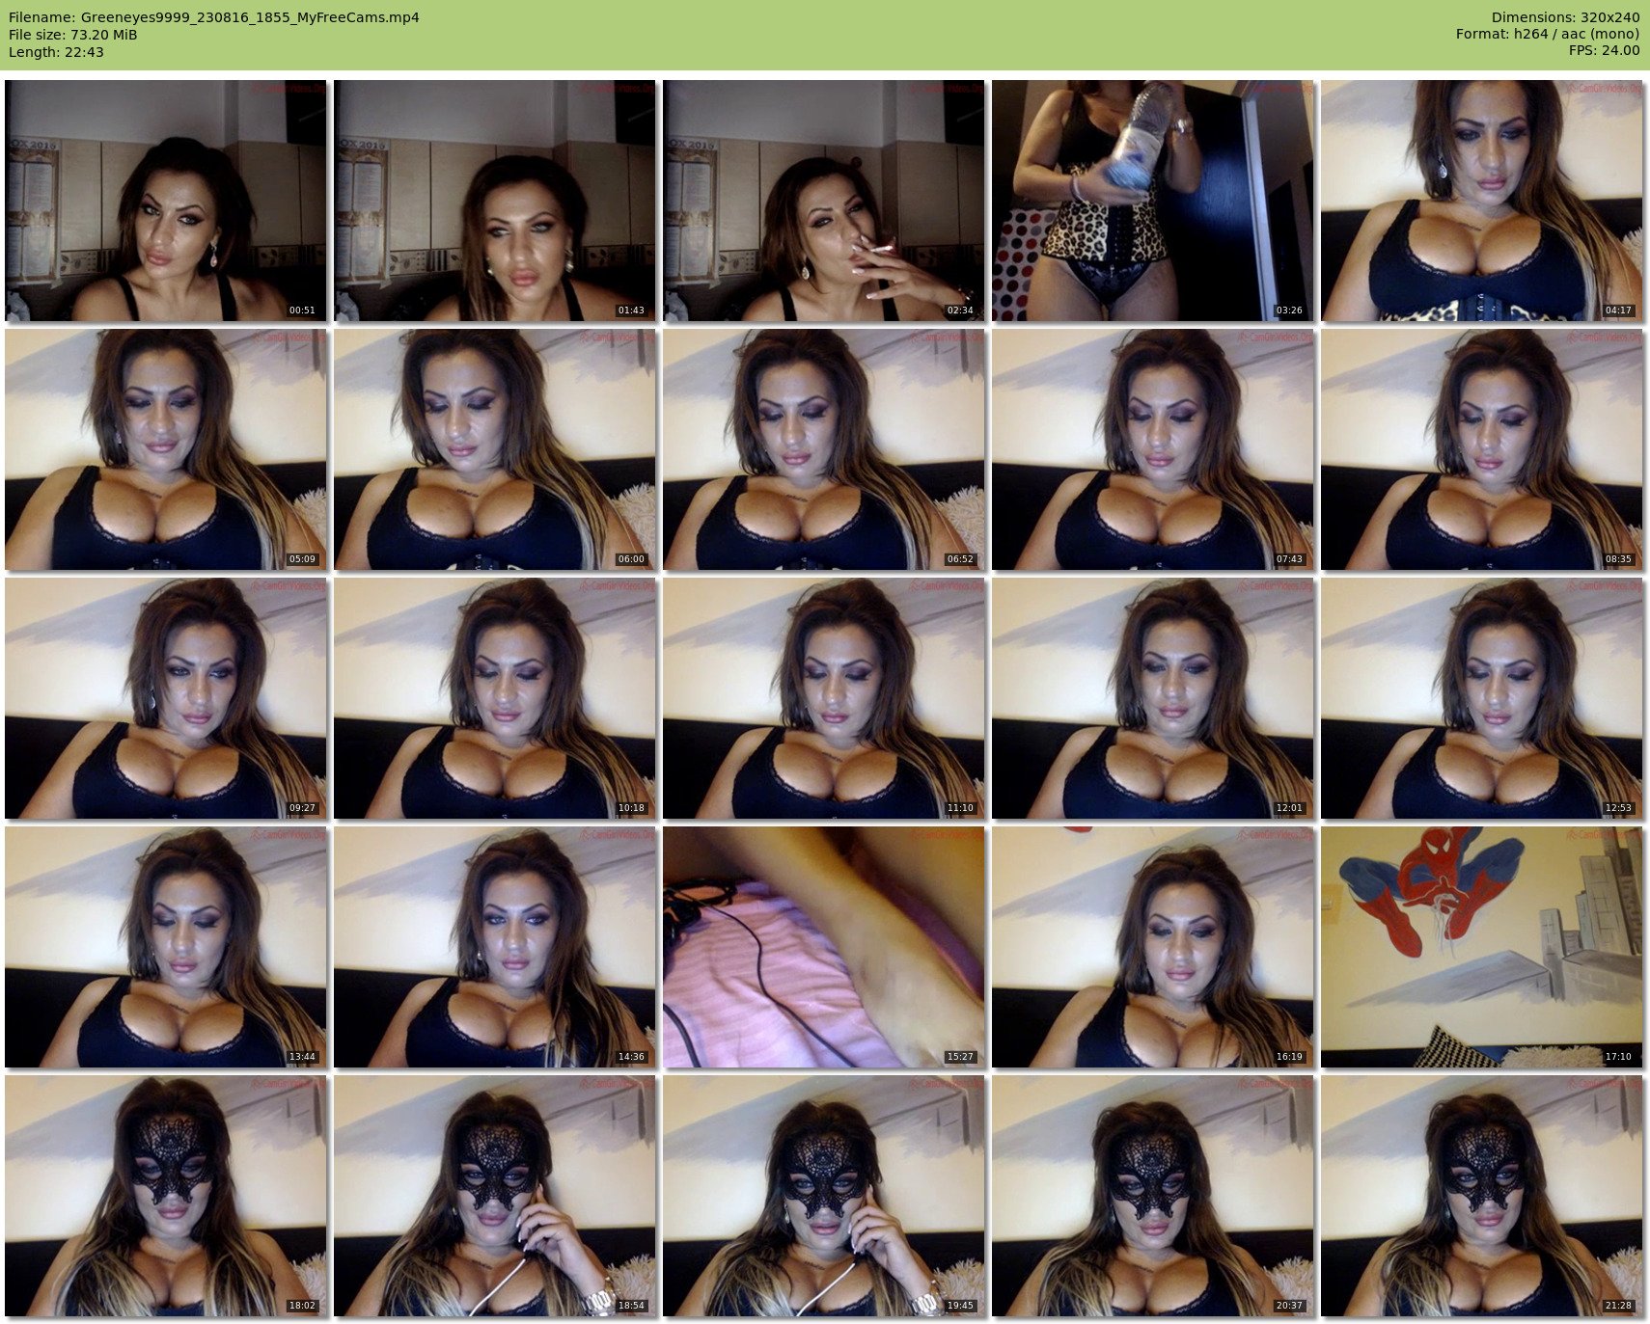Click the Filename line in the header

pyautogui.click(x=214, y=17)
